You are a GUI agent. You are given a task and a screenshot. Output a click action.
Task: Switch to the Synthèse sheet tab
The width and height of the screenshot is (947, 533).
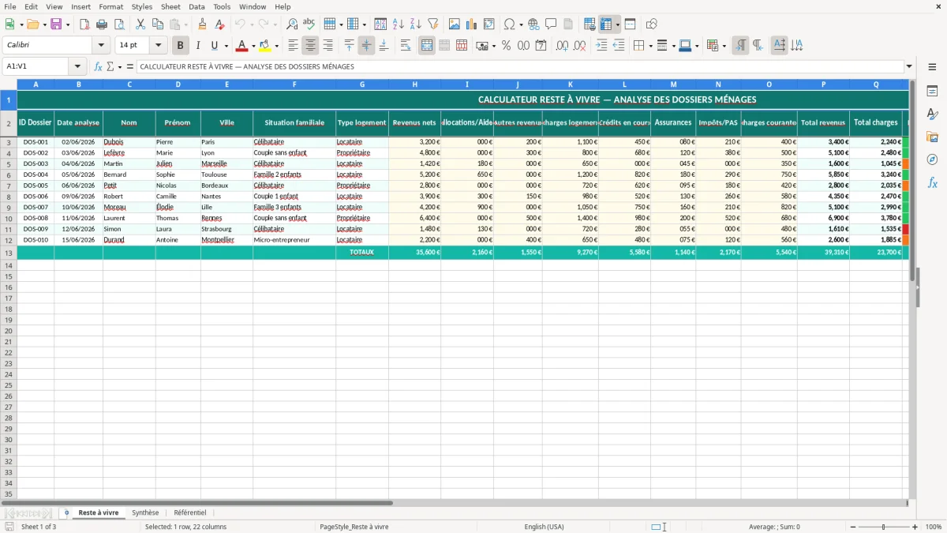click(145, 512)
